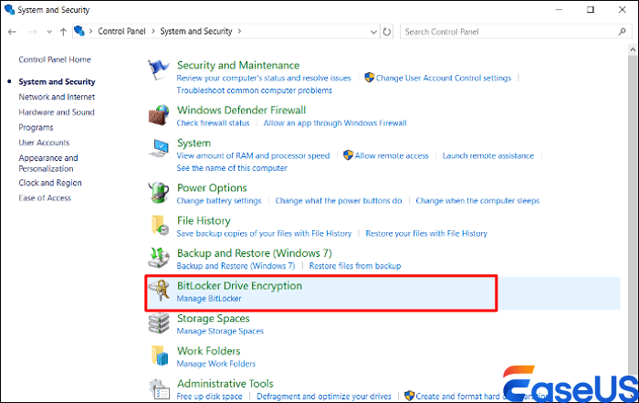This screenshot has width=639, height=403.
Task: Open User Accounts category
Action: click(44, 143)
